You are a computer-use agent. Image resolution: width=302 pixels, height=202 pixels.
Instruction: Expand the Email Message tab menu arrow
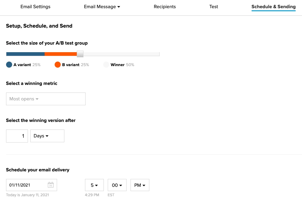click(x=119, y=7)
